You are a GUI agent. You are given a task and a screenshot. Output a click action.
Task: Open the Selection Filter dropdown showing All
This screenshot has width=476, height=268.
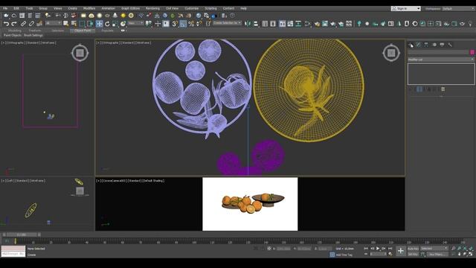54,23
